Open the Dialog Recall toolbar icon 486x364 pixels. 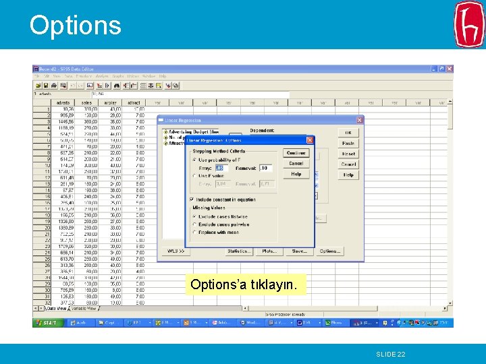63,86
